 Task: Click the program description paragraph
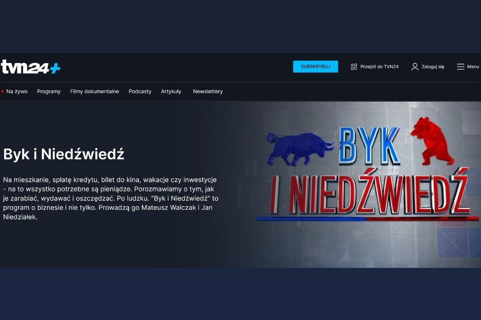point(111,199)
